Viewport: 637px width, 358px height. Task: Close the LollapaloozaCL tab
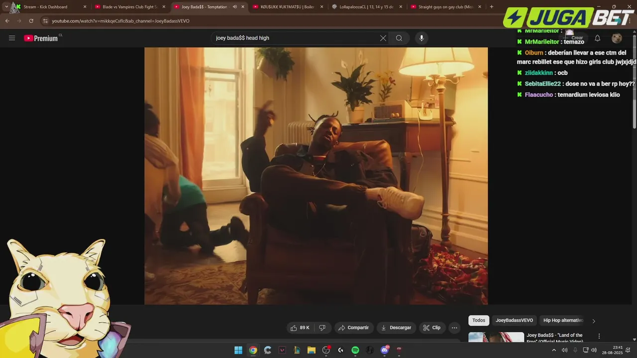[401, 7]
